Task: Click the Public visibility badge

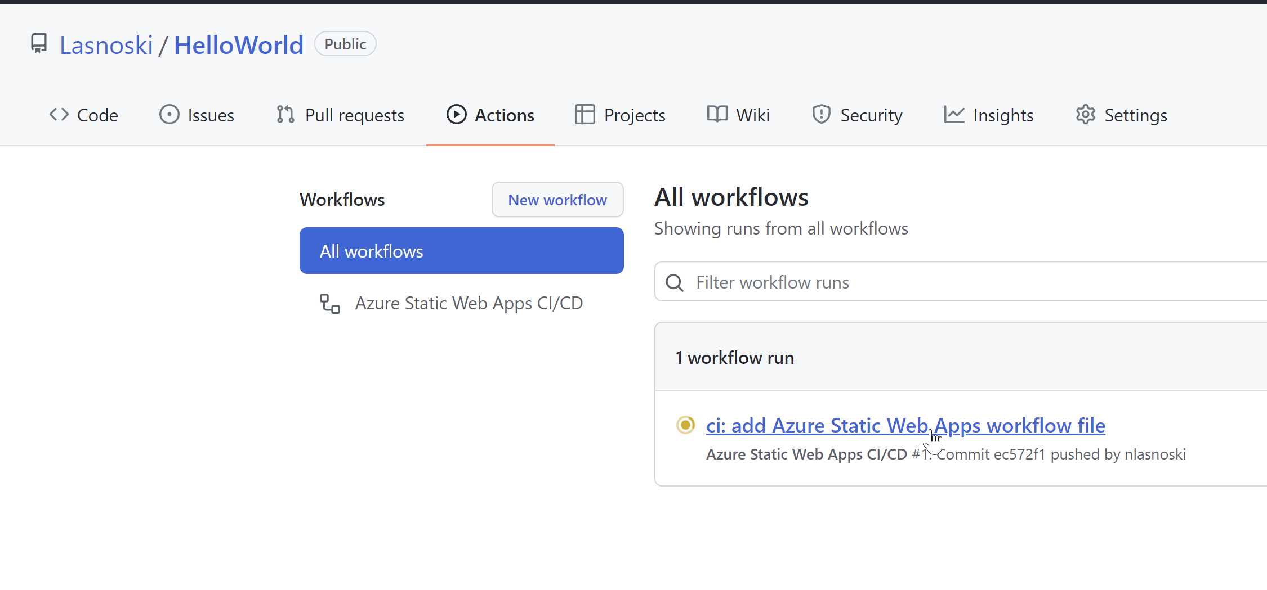Action: [x=345, y=44]
